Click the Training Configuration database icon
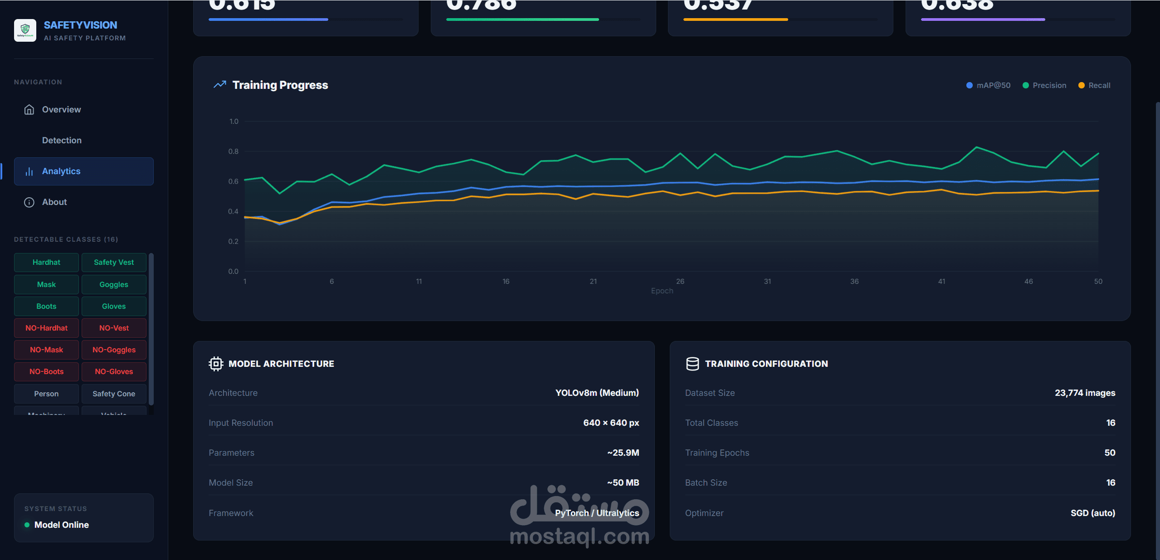1160x560 pixels. point(692,364)
